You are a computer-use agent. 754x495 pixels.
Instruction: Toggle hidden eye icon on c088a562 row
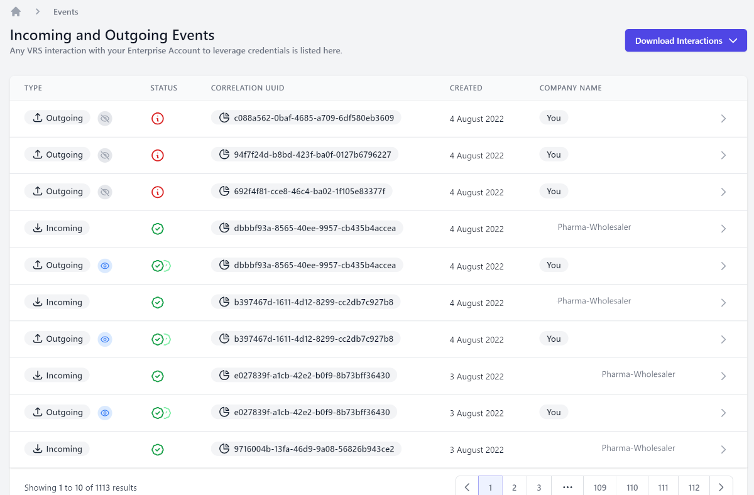(x=105, y=118)
